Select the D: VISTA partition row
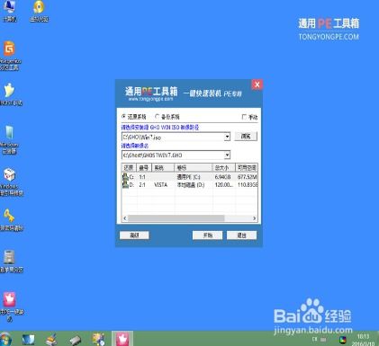379x346 pixels. coord(189,185)
